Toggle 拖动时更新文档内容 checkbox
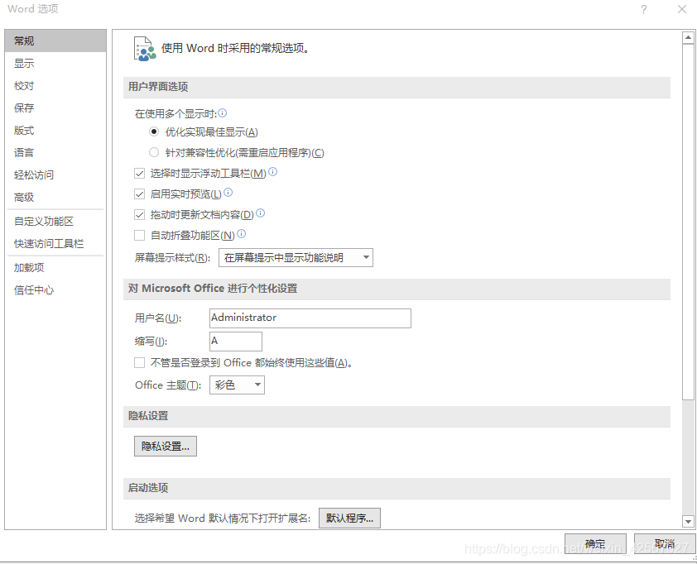Screen dimensions: 697x564 (140, 215)
